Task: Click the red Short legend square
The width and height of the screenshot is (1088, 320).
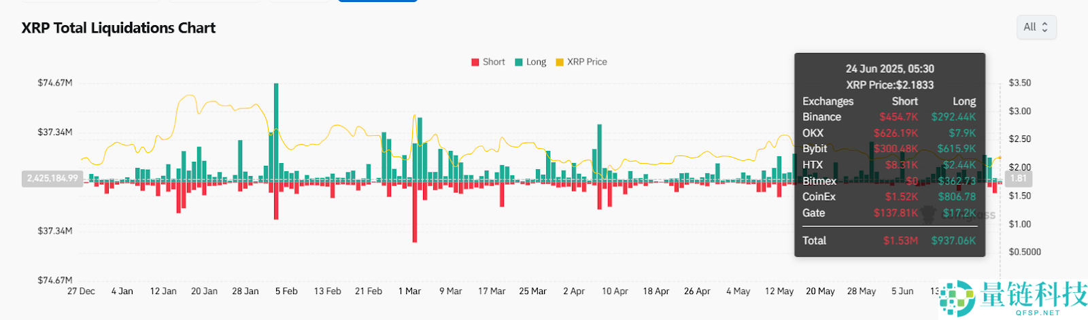Action: coord(475,62)
